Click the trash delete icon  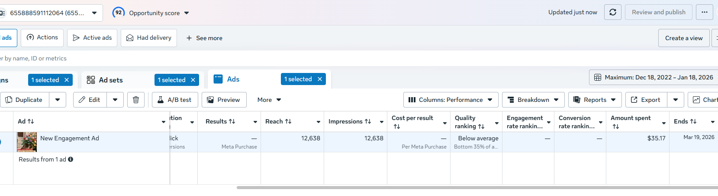136,100
